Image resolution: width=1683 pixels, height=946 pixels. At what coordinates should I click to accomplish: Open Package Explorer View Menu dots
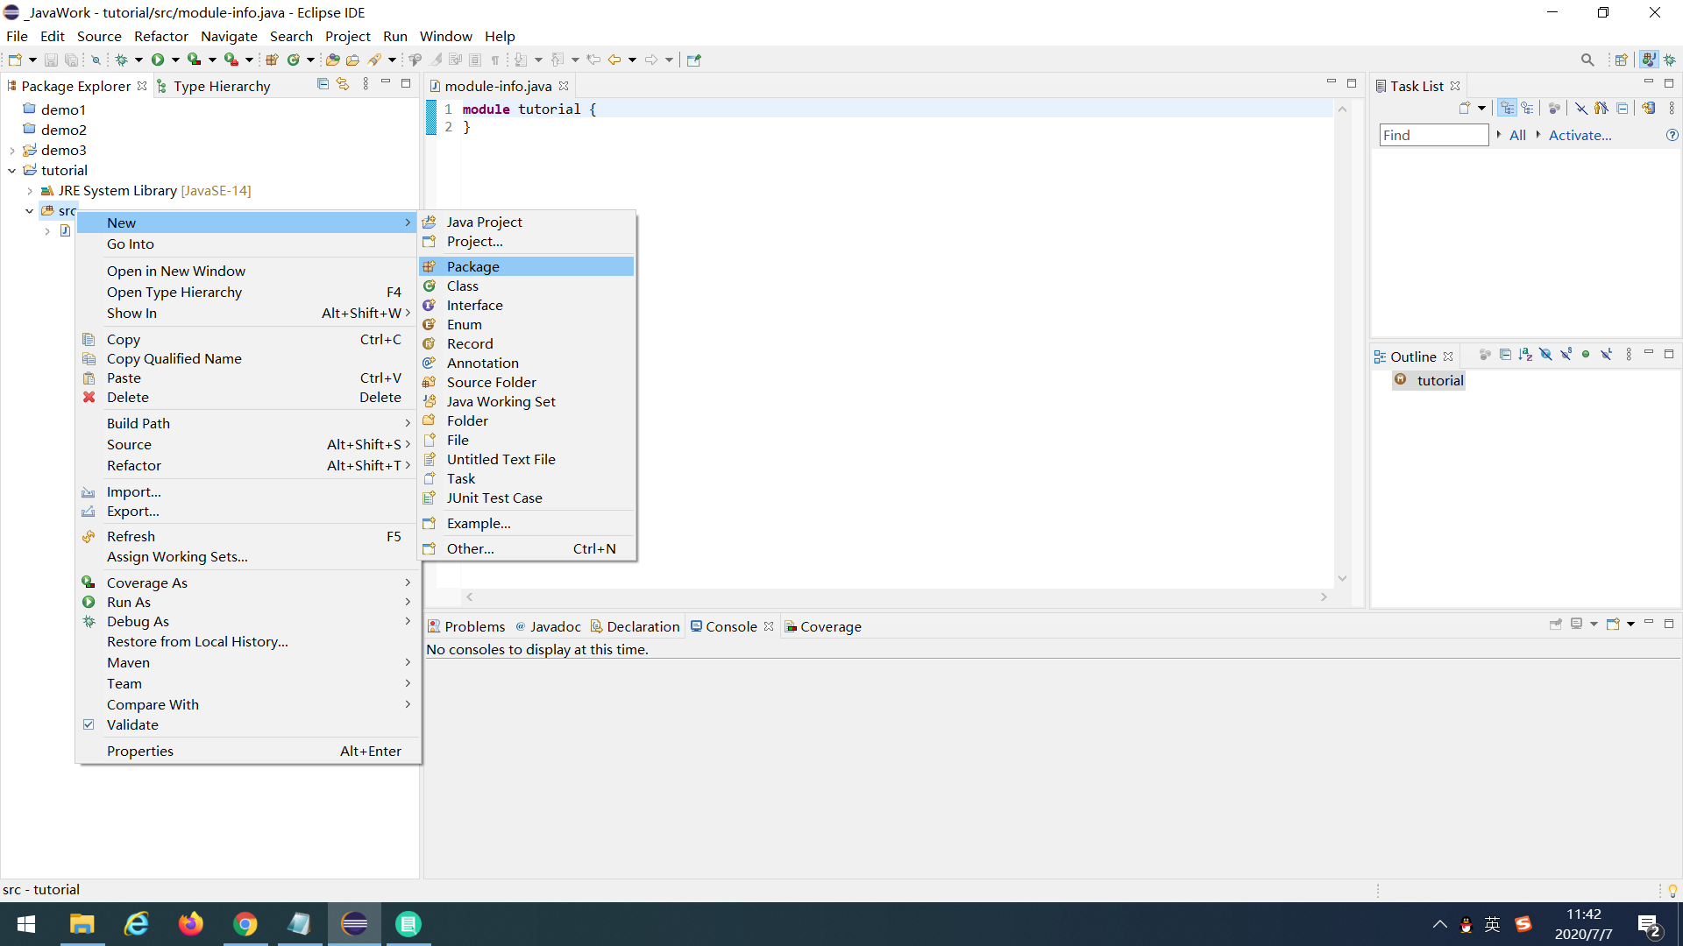click(366, 84)
